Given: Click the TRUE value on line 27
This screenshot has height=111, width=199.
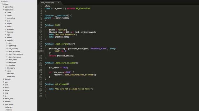Looking at the screenshot, I should pyautogui.click(x=65, y=68).
